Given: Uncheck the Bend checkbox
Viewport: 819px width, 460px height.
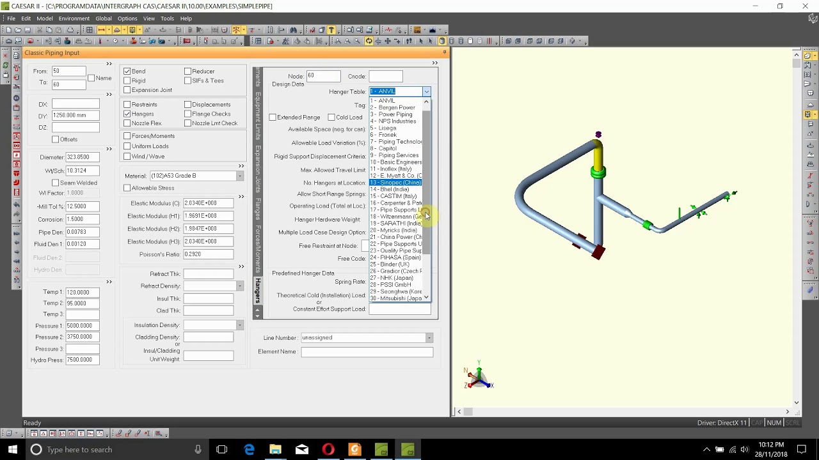Looking at the screenshot, I should [127, 71].
